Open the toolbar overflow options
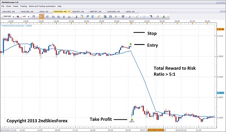Screen dimensions: 226x132 pos(168,17)
